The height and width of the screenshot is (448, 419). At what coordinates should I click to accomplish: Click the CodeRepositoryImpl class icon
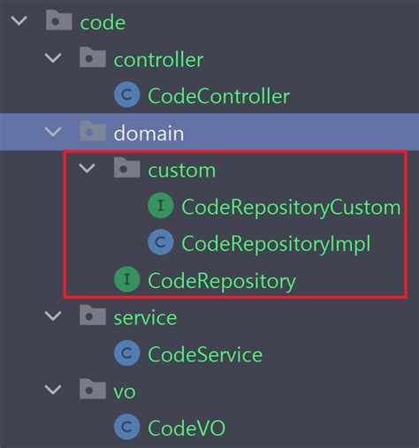[161, 242]
